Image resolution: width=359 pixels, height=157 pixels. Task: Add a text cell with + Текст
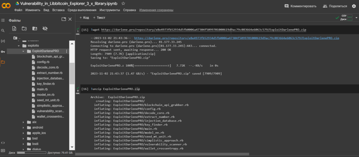click(99, 18)
